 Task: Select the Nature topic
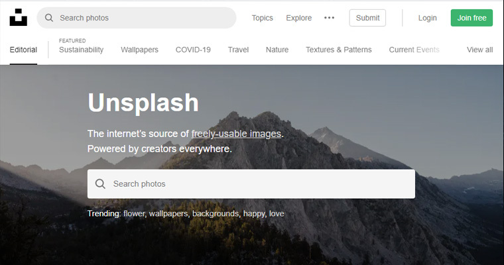click(x=277, y=50)
